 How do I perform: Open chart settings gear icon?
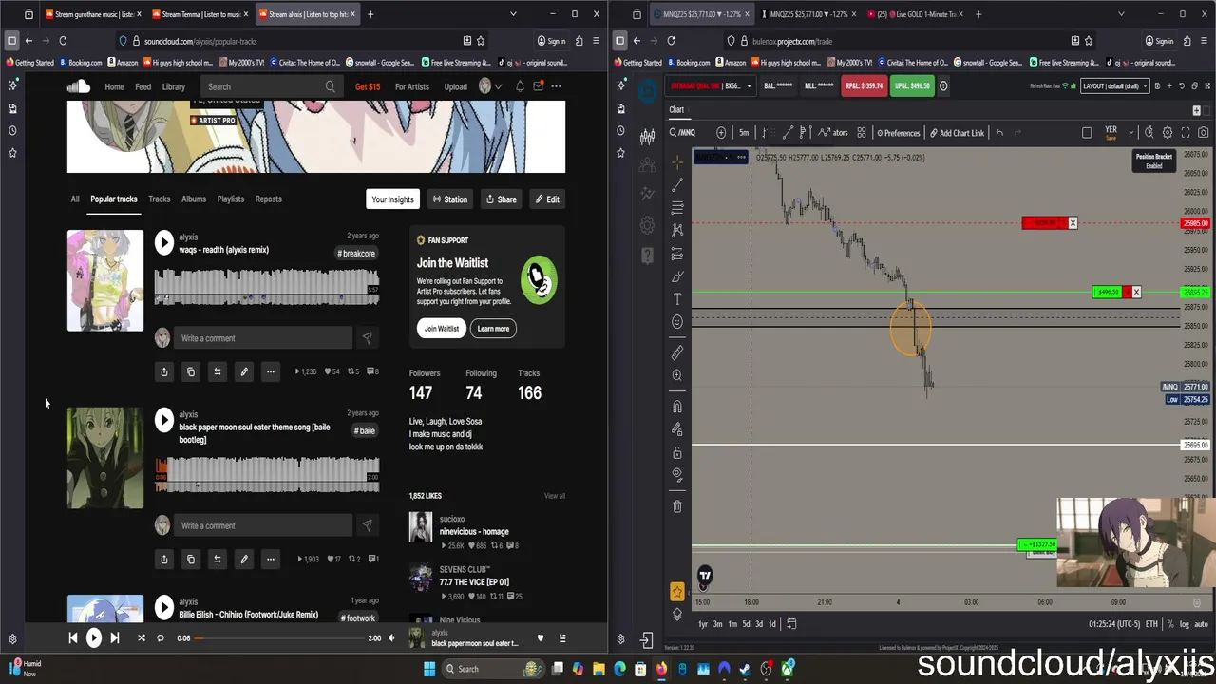(x=1168, y=133)
